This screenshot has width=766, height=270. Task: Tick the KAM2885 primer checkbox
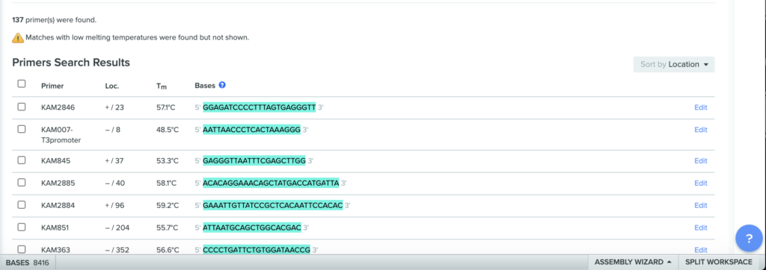pos(22,182)
